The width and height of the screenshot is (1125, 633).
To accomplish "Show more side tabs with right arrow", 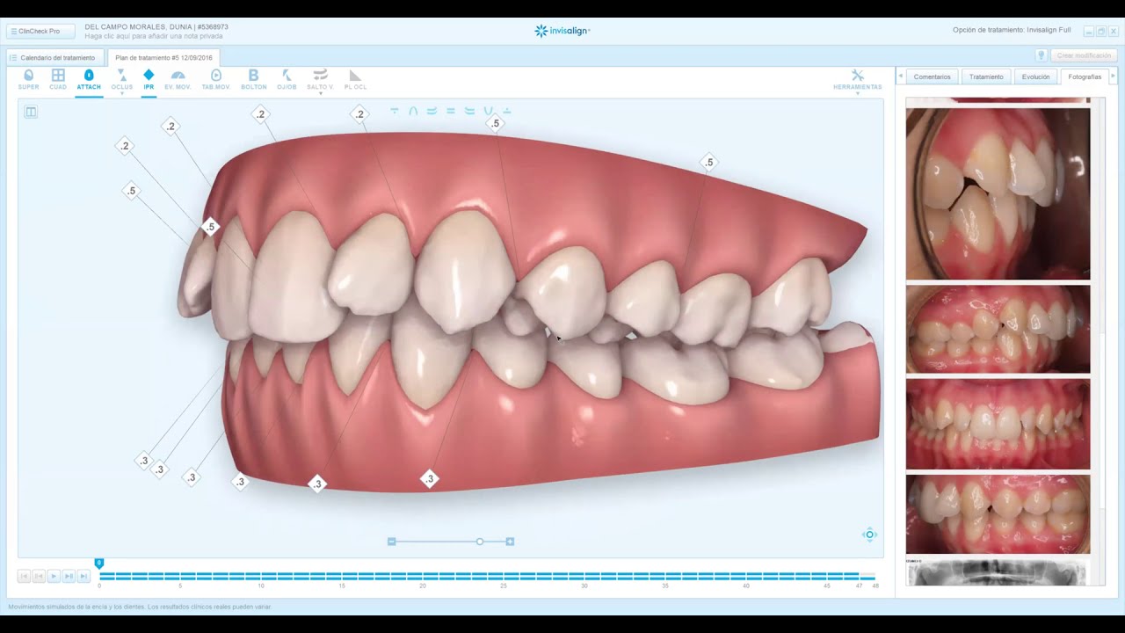I will click(1114, 76).
